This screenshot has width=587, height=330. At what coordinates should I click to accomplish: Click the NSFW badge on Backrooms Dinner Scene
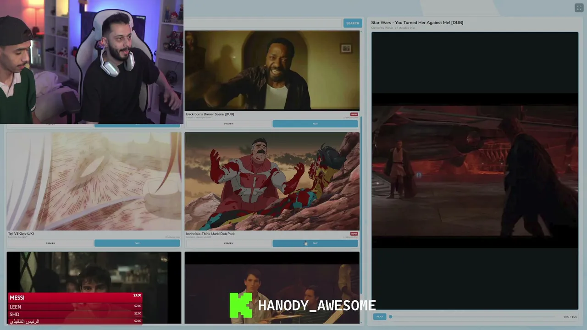pyautogui.click(x=354, y=114)
